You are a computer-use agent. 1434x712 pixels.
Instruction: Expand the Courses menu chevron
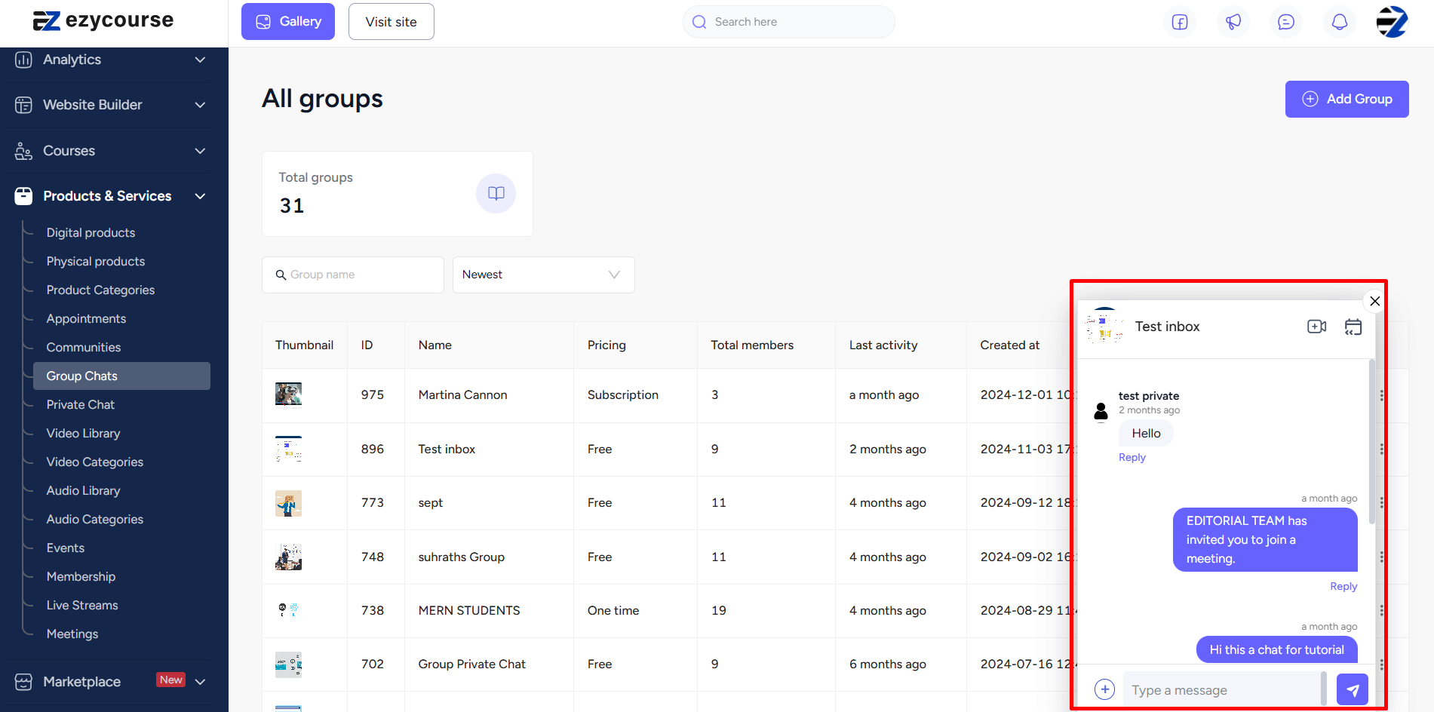[x=200, y=151]
